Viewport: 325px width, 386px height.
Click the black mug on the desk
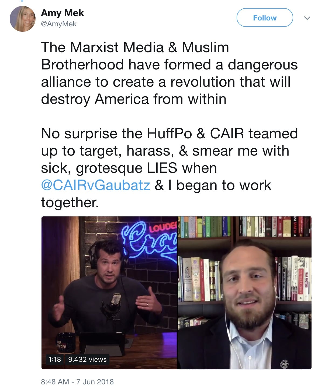pos(63,343)
